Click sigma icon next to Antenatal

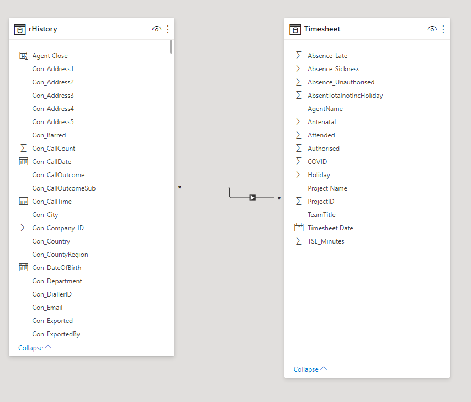coord(299,121)
